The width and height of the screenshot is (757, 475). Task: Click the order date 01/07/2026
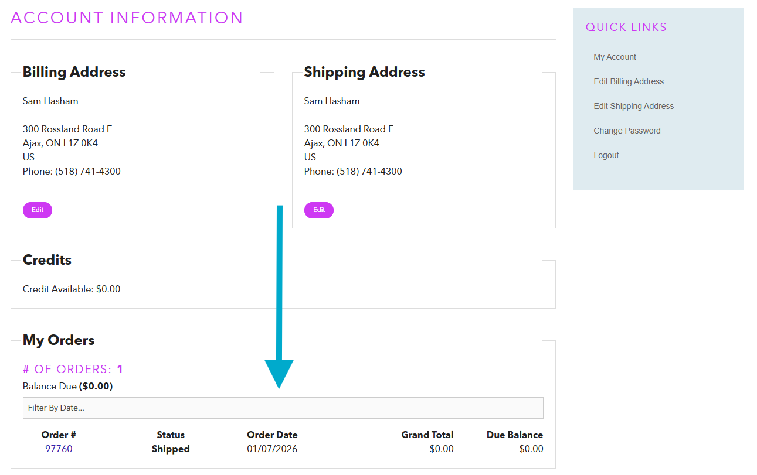tap(272, 449)
